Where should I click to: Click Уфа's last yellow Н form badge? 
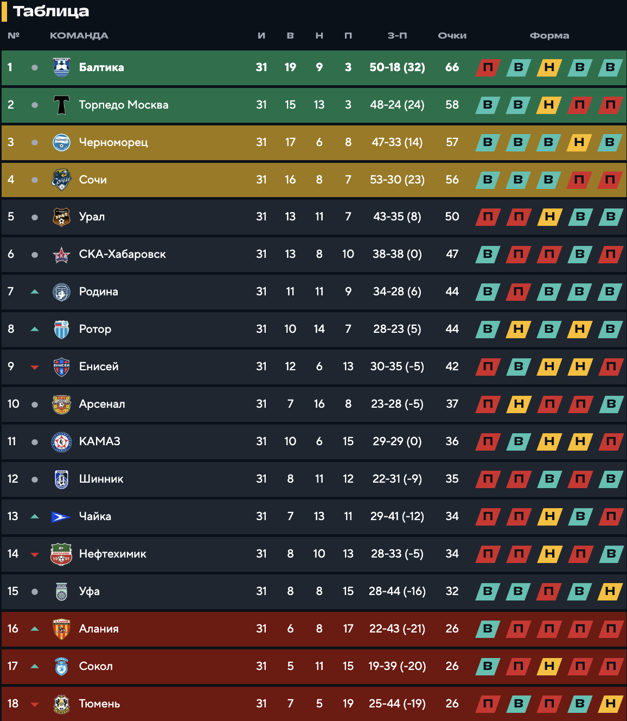pyautogui.click(x=610, y=591)
